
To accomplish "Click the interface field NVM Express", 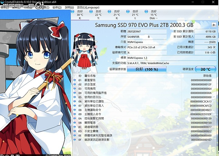I will 147,42.
